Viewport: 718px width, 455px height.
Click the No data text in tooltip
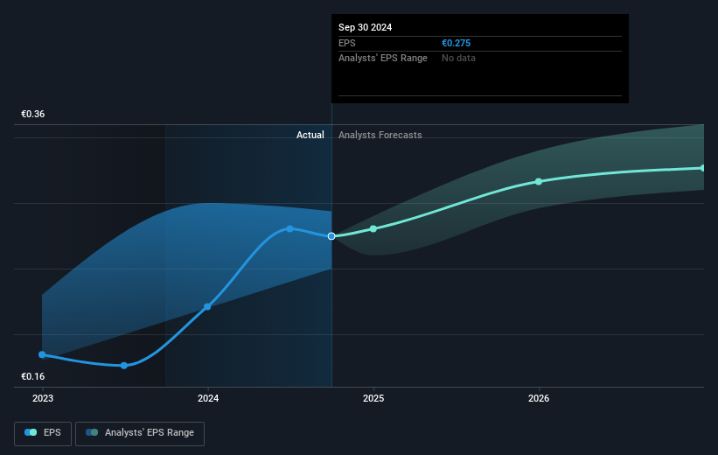(458, 59)
